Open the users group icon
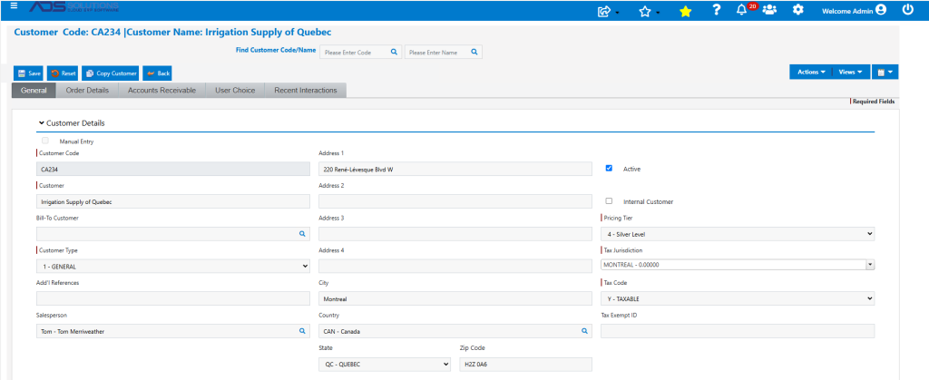This screenshot has width=929, height=380. tap(769, 9)
